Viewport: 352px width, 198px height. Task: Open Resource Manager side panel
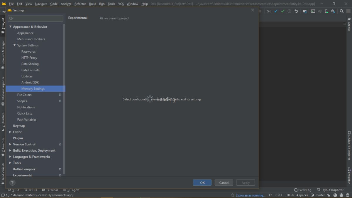[x=3, y=55]
